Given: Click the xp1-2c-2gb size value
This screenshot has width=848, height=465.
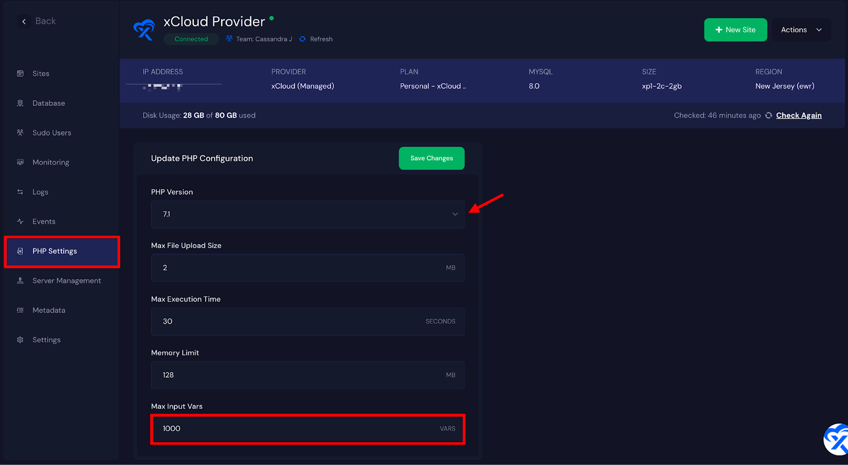Looking at the screenshot, I should click(661, 86).
